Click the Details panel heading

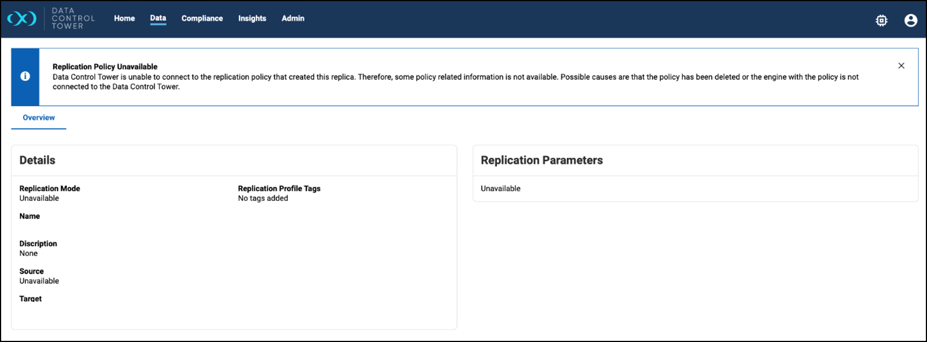coord(37,160)
